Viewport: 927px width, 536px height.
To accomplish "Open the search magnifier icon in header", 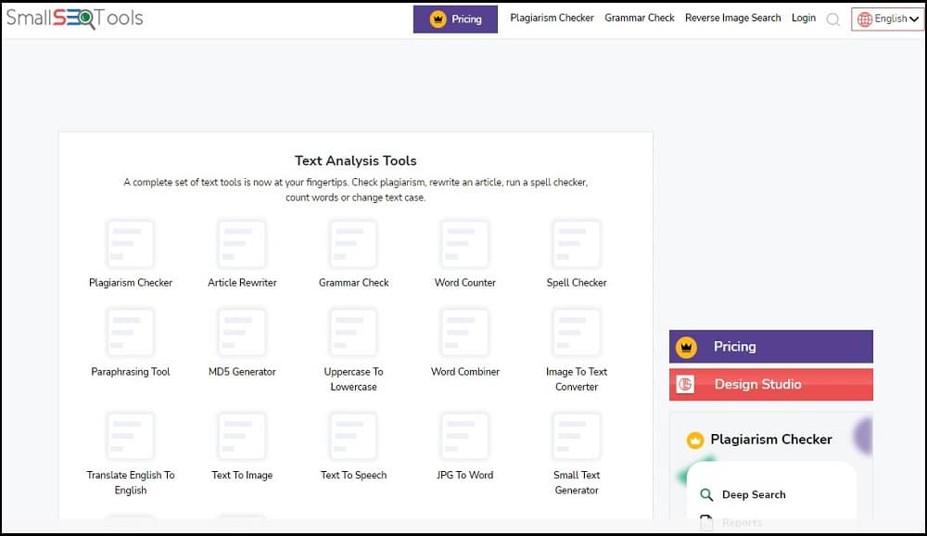I will tap(833, 19).
